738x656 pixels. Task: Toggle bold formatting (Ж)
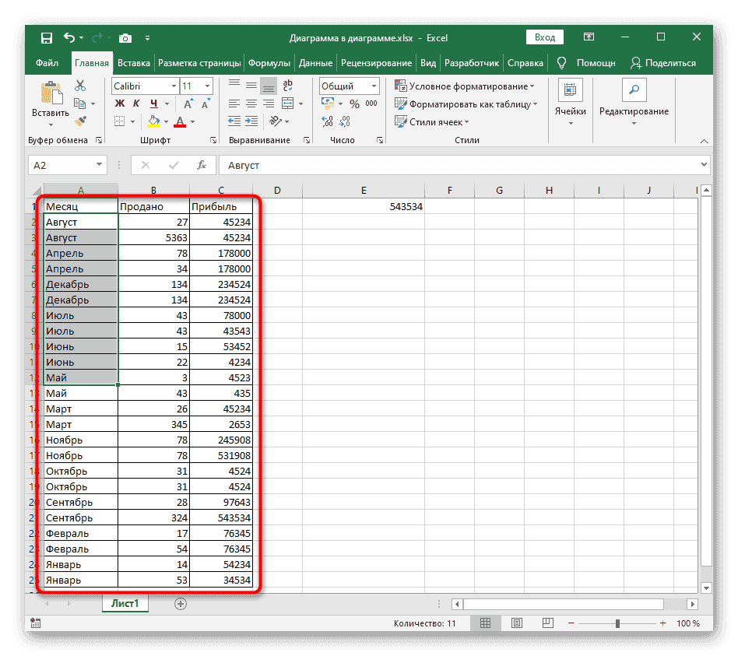[x=119, y=103]
